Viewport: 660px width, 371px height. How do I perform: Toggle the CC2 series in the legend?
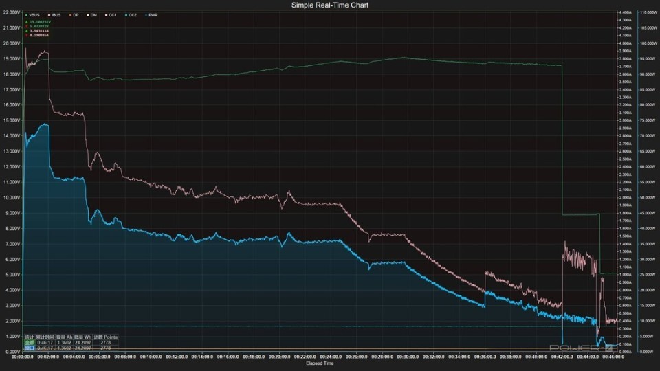coord(131,15)
